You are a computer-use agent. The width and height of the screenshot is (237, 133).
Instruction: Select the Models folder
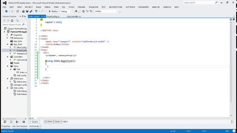(16, 63)
